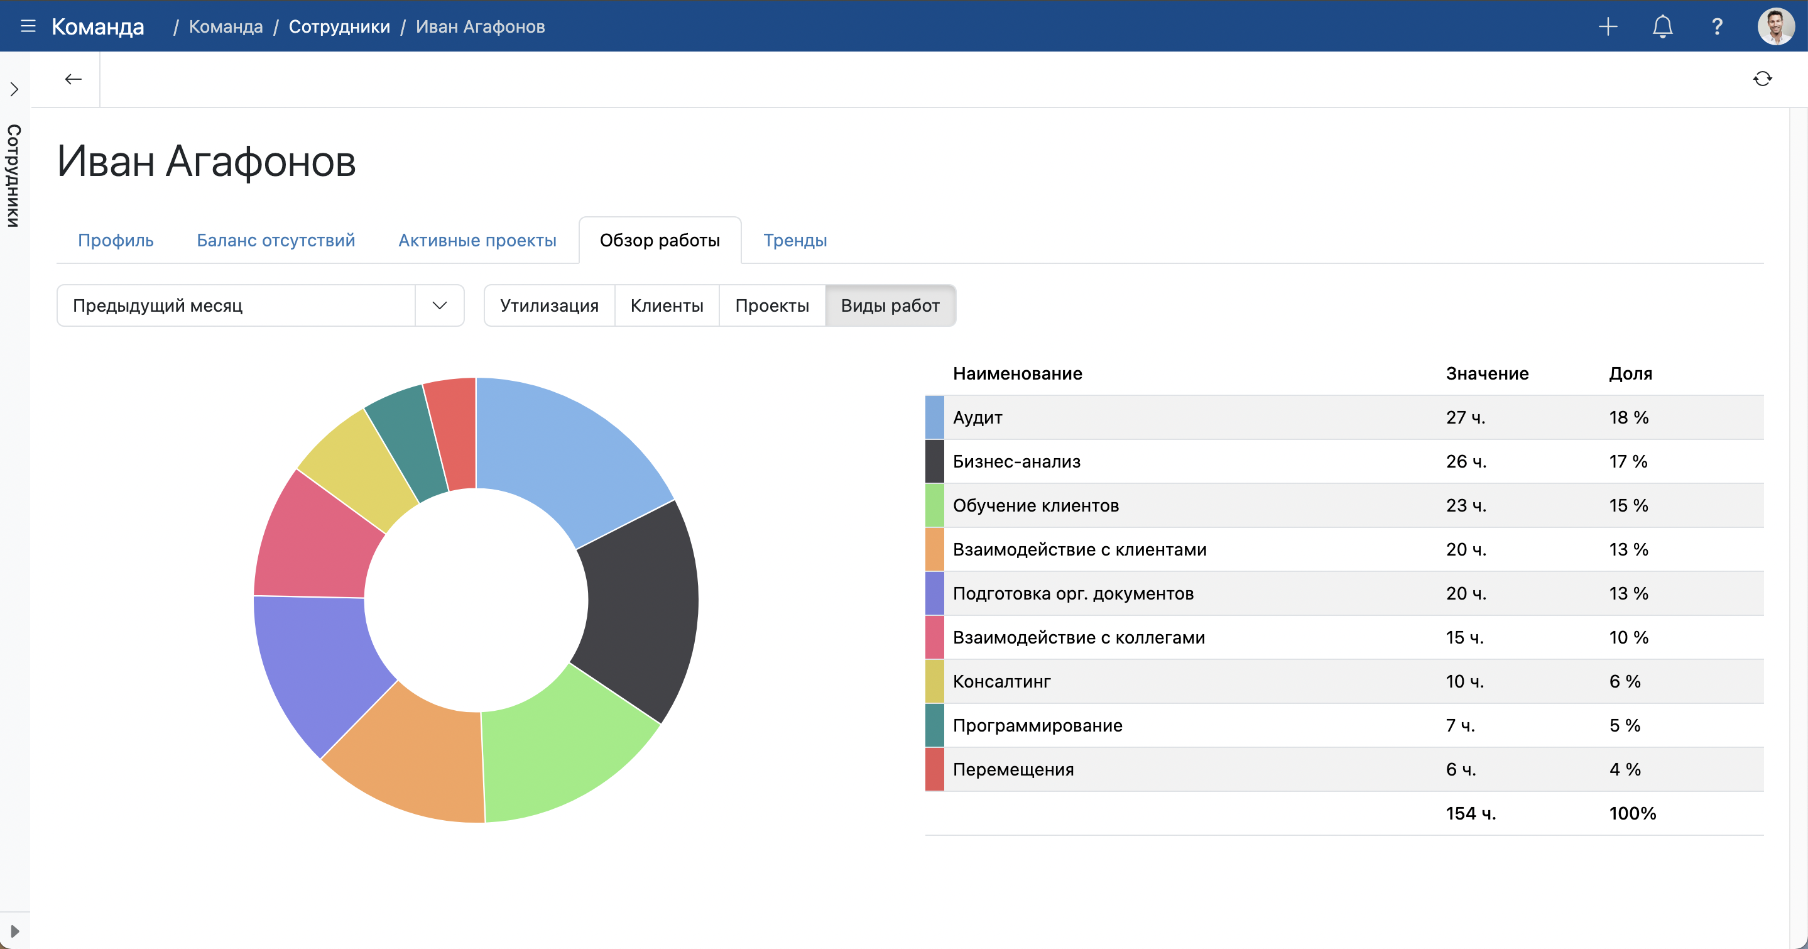
Task: Click the Иван Агафонов page heading
Action: (x=206, y=162)
